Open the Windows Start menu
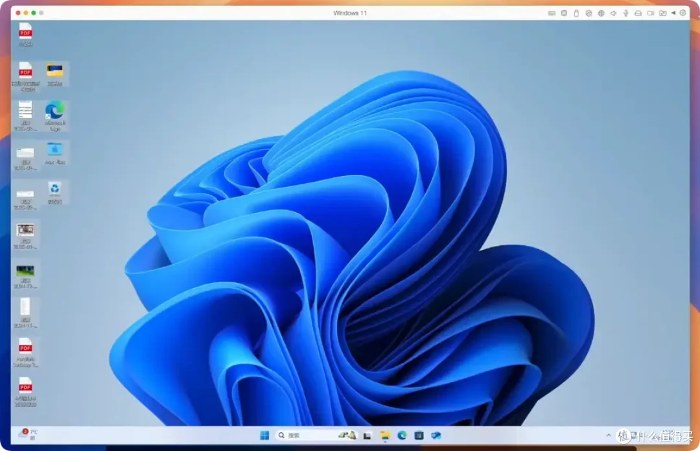700x451 pixels. coord(264,435)
